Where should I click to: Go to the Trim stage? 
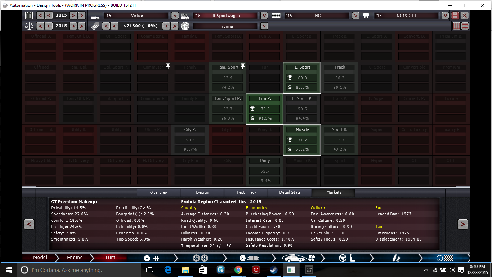(110, 258)
